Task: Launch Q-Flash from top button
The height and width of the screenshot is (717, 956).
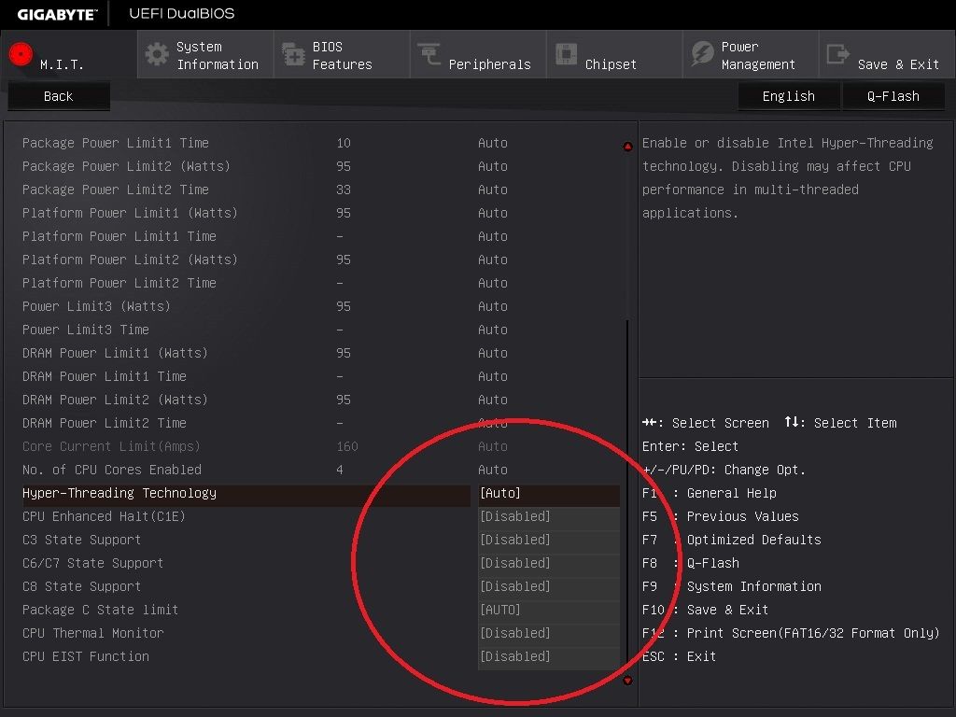Action: [893, 96]
